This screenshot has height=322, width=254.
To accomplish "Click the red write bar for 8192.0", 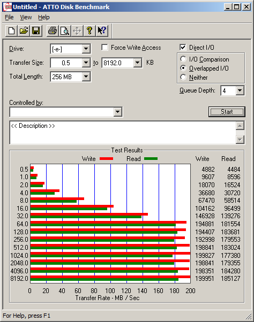I will point(110,277).
